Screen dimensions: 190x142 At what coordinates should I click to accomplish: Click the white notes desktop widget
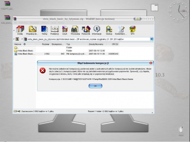tap(154, 8)
